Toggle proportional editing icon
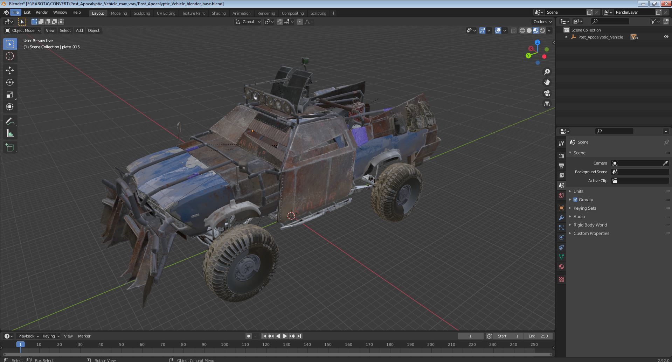 [x=300, y=22]
